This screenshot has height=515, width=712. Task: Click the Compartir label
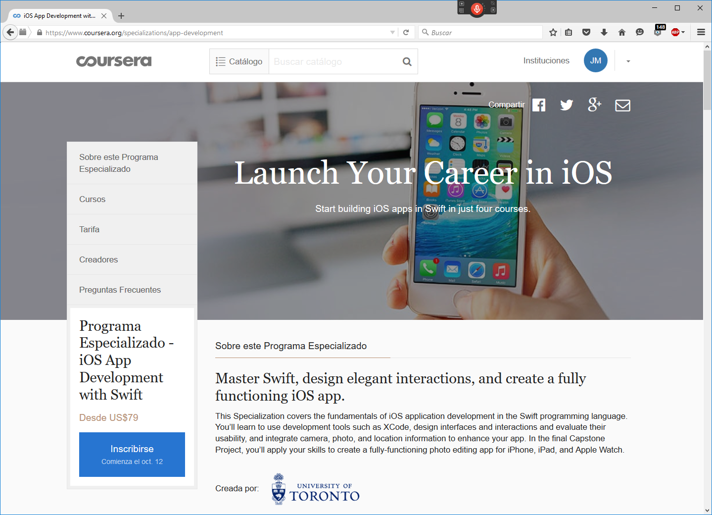507,104
